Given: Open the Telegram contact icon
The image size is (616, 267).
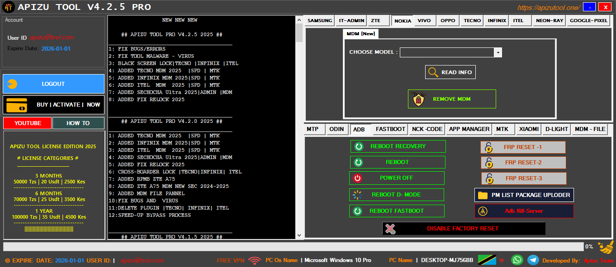Looking at the screenshot, I should tap(533, 260).
